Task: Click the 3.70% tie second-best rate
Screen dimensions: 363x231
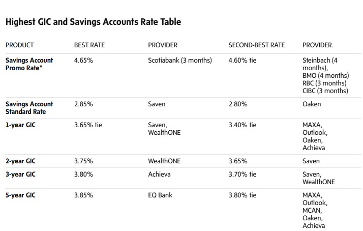Action: pyautogui.click(x=243, y=175)
